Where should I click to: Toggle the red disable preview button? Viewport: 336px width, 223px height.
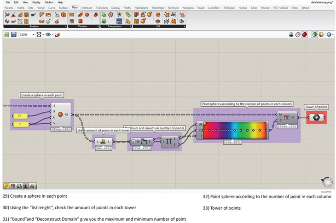304,34
